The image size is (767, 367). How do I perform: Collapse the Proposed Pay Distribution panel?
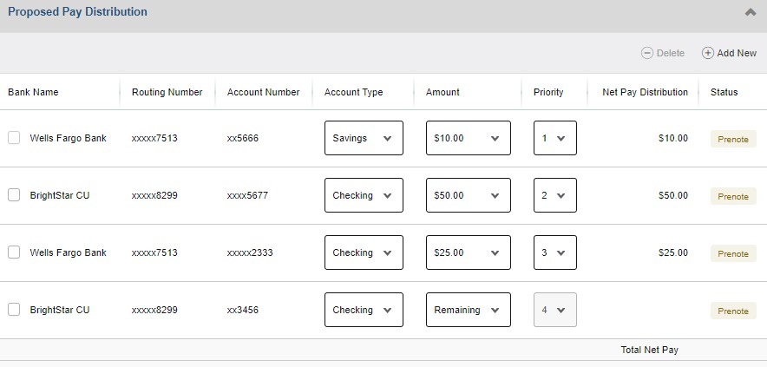pyautogui.click(x=751, y=13)
